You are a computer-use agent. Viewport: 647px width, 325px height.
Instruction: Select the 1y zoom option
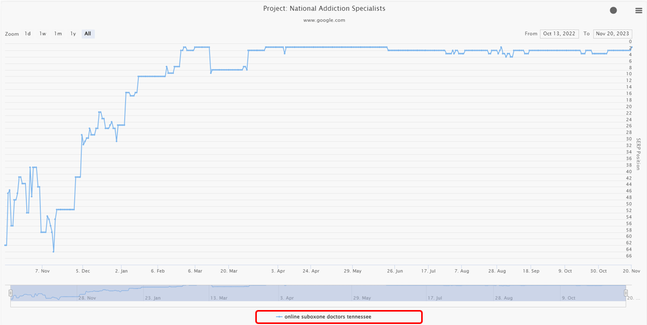(73, 34)
